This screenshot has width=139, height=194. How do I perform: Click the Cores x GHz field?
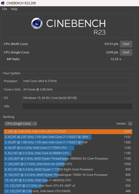point(77,89)
